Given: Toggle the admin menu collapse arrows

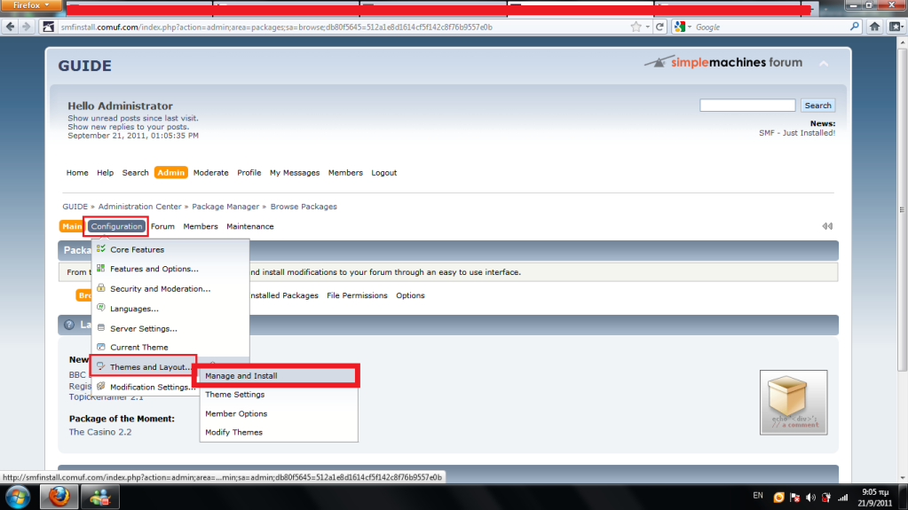Looking at the screenshot, I should click(x=827, y=226).
